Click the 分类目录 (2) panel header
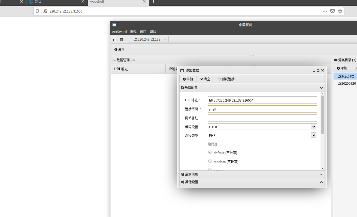Image resolution: width=357 pixels, height=217 pixels. tap(345, 60)
